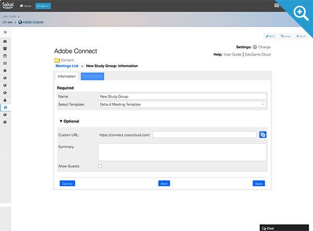
Task: Open the User Guide link
Action: tap(233, 54)
